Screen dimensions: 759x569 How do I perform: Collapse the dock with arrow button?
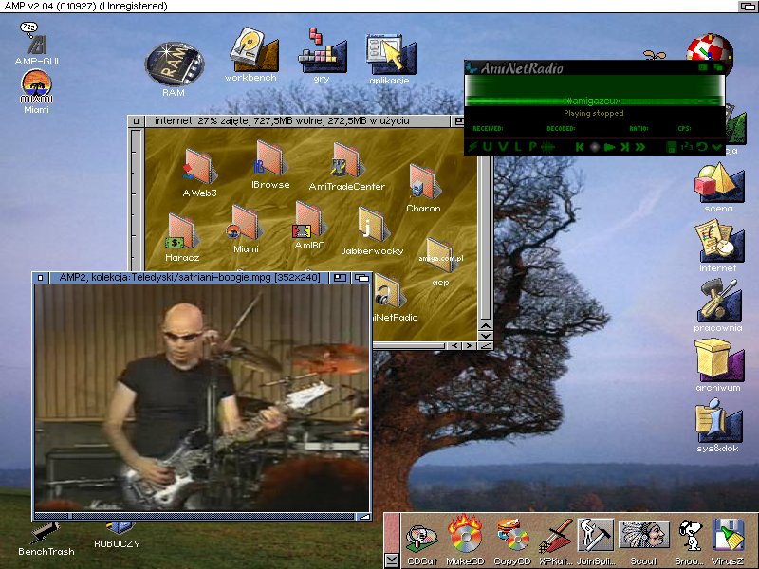[x=392, y=560]
